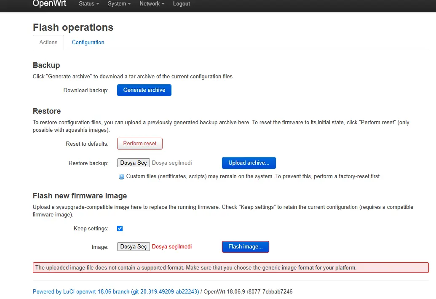The width and height of the screenshot is (436, 299).
Task: Click the Reset to defaults label
Action: 87,144
